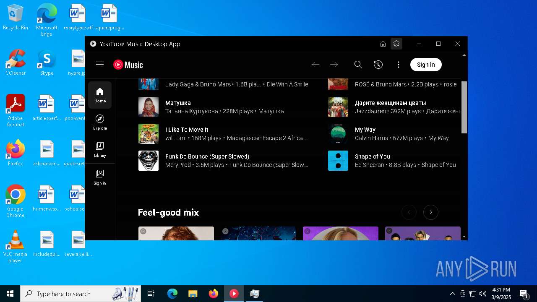The image size is (537, 302).
Task: Open Recycle Bin desktop icon
Action: (16, 18)
